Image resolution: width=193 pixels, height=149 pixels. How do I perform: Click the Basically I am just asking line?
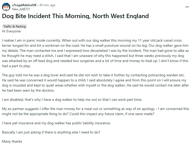pyautogui.click(x=51, y=132)
